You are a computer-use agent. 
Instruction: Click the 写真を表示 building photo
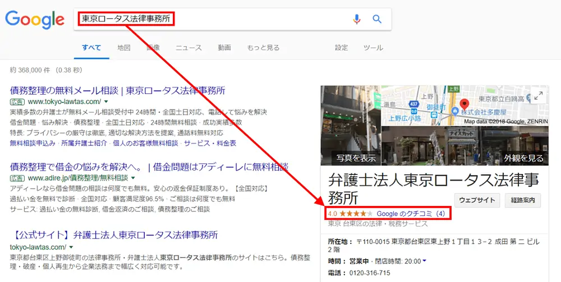pyautogui.click(x=351, y=125)
